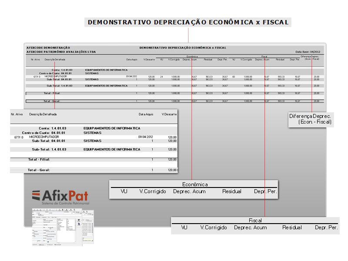Click the large page heading 'DEMONSTRATIVO DEPRECIAÇÃO ECONÔMICA x FISCAL'

[x=188, y=22]
